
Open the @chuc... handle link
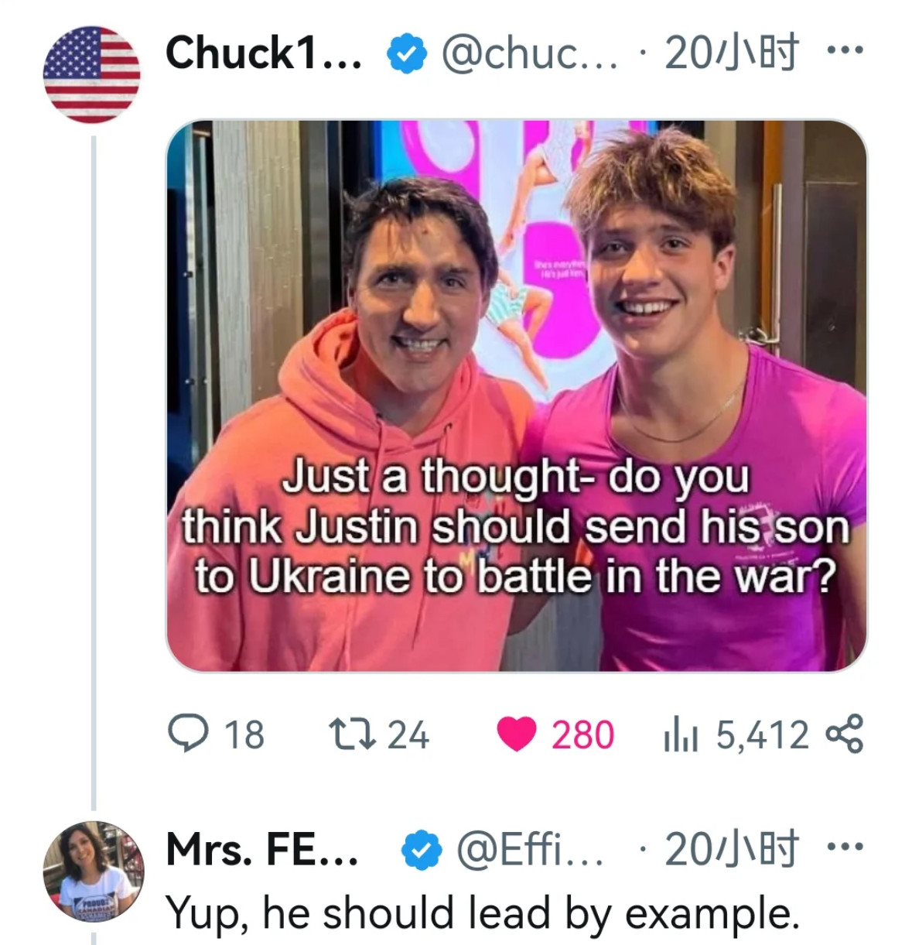coord(529,53)
